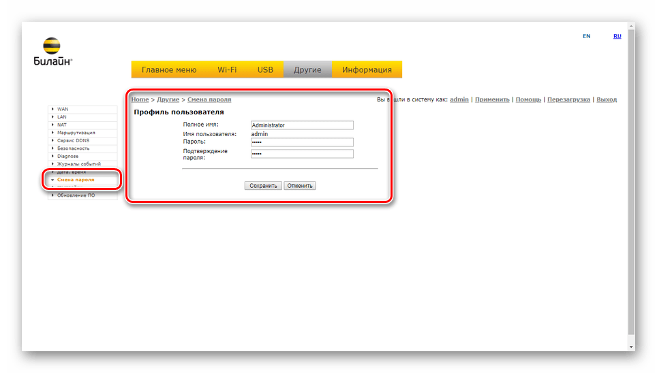Click the scrollbar up arrow
This screenshot has width=657, height=373.
[x=631, y=26]
